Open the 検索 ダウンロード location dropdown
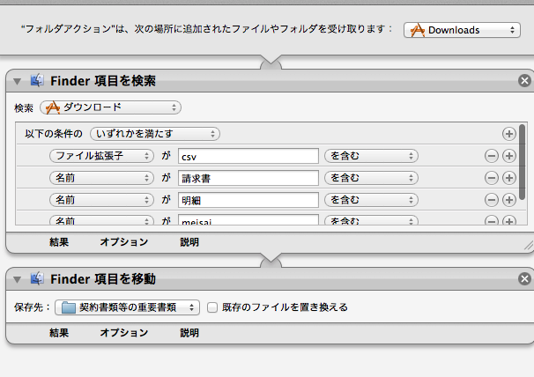Viewport: 534px width, 377px height. click(110, 107)
